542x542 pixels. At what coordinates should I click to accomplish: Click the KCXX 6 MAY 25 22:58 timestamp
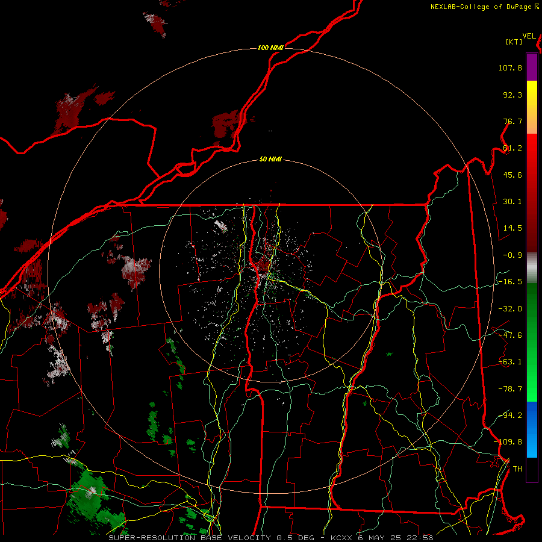point(382,538)
